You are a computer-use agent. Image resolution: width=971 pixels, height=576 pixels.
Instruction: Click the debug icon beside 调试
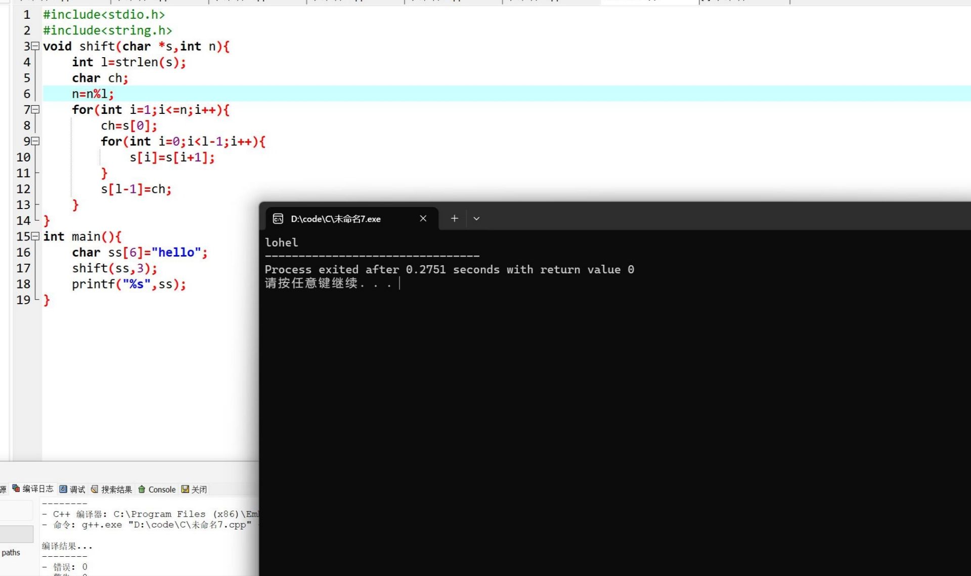(63, 489)
